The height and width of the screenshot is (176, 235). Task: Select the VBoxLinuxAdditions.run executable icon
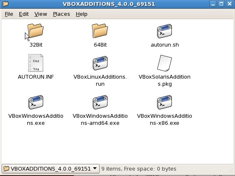[x=100, y=63]
